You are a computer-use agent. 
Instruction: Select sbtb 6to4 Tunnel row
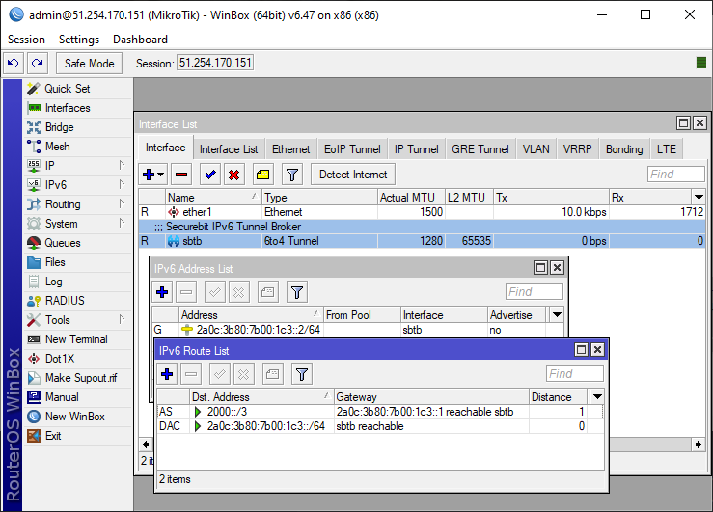coord(422,241)
